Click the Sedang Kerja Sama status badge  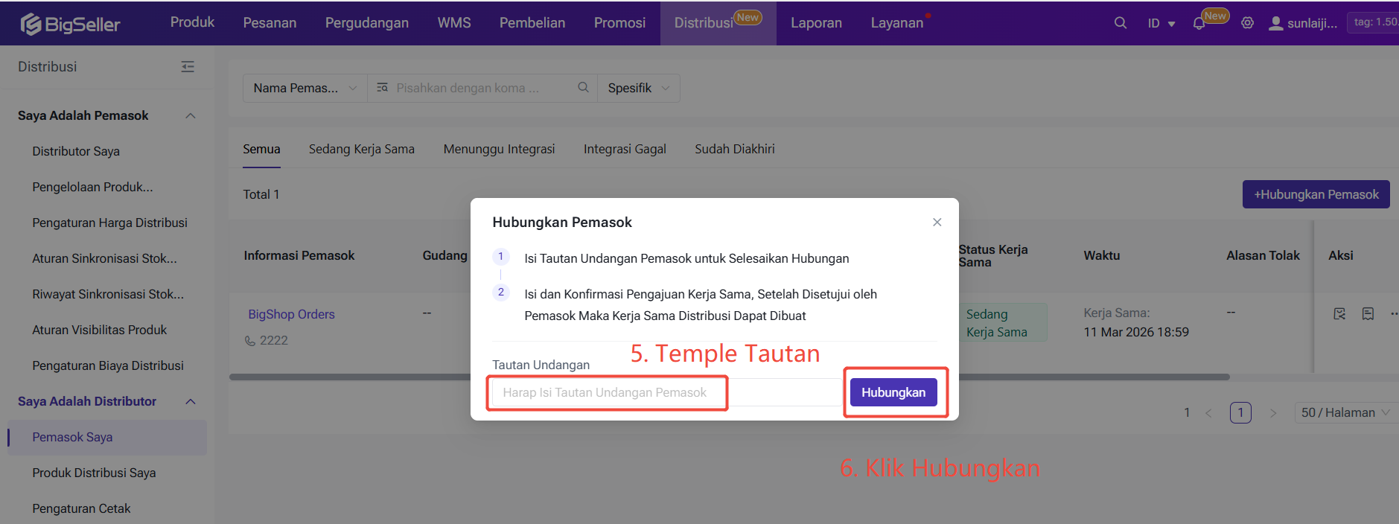click(x=1002, y=323)
